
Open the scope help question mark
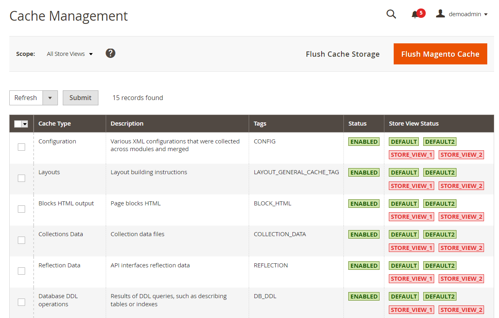click(x=111, y=53)
